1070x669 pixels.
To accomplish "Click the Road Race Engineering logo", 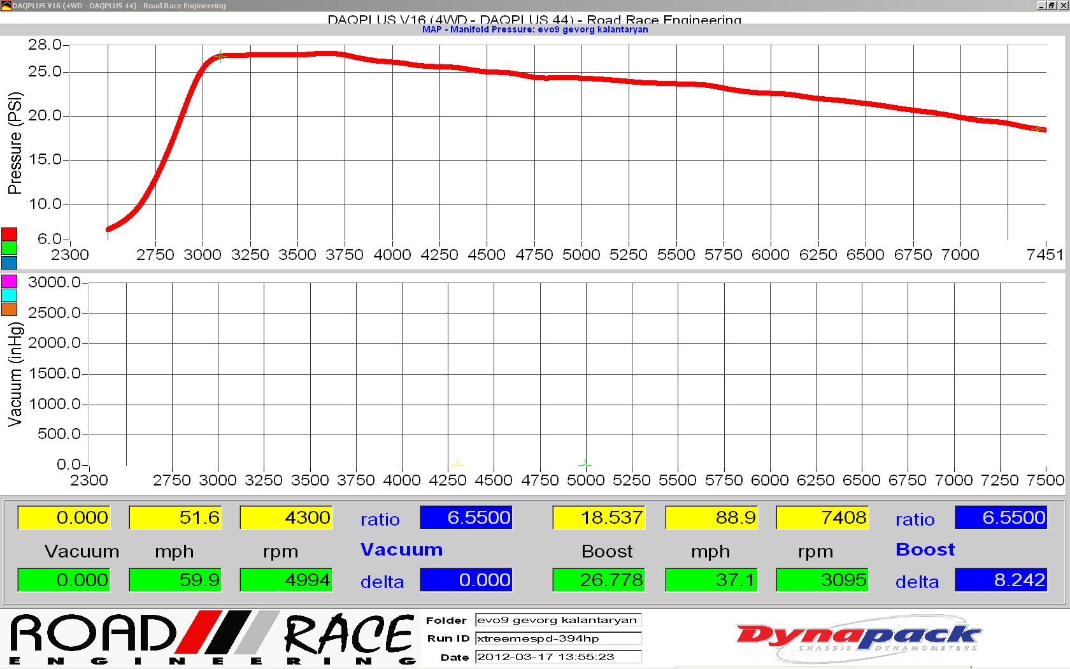I will pyautogui.click(x=213, y=638).
